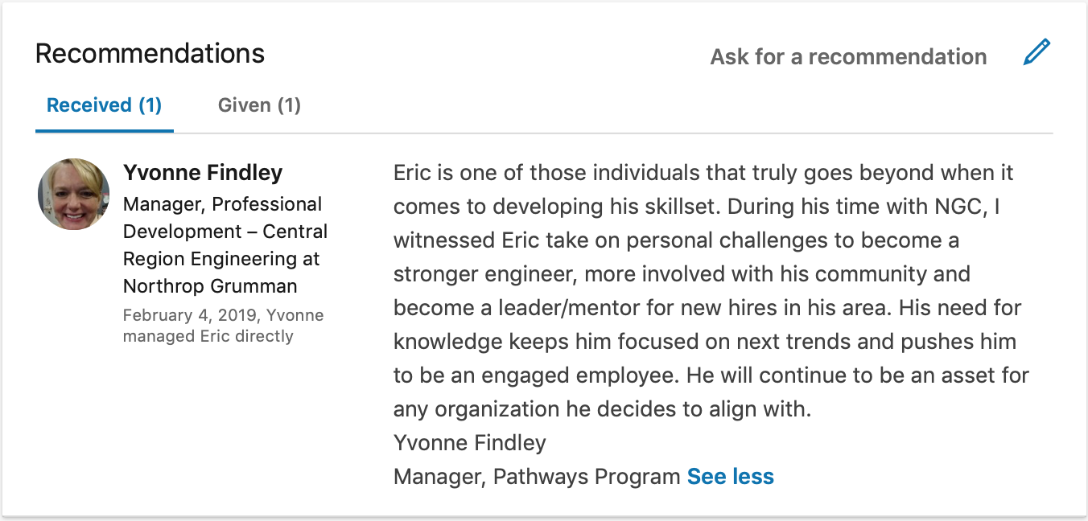Click the 'Manager, Pathways Program' signature line
Image resolution: width=1088 pixels, height=521 pixels.
coord(537,477)
